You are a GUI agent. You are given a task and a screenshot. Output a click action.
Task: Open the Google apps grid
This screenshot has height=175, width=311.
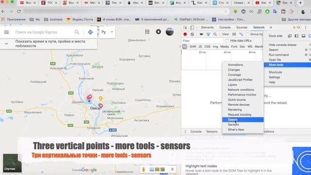tap(147, 32)
